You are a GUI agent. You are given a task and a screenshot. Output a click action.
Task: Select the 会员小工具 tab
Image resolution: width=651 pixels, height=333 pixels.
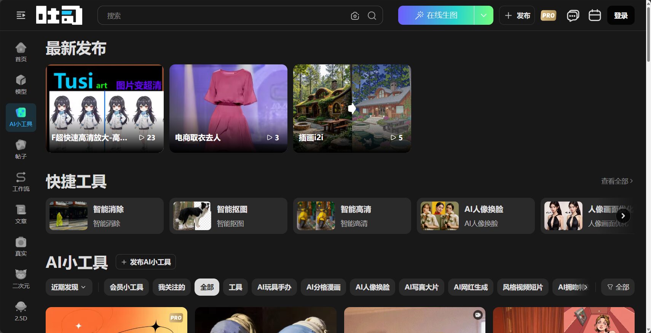126,287
